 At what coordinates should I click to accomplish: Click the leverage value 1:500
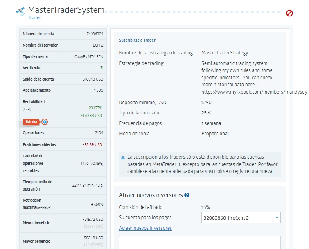99,90
